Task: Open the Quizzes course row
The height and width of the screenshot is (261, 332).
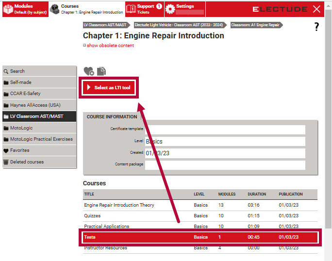Action: 200,216
